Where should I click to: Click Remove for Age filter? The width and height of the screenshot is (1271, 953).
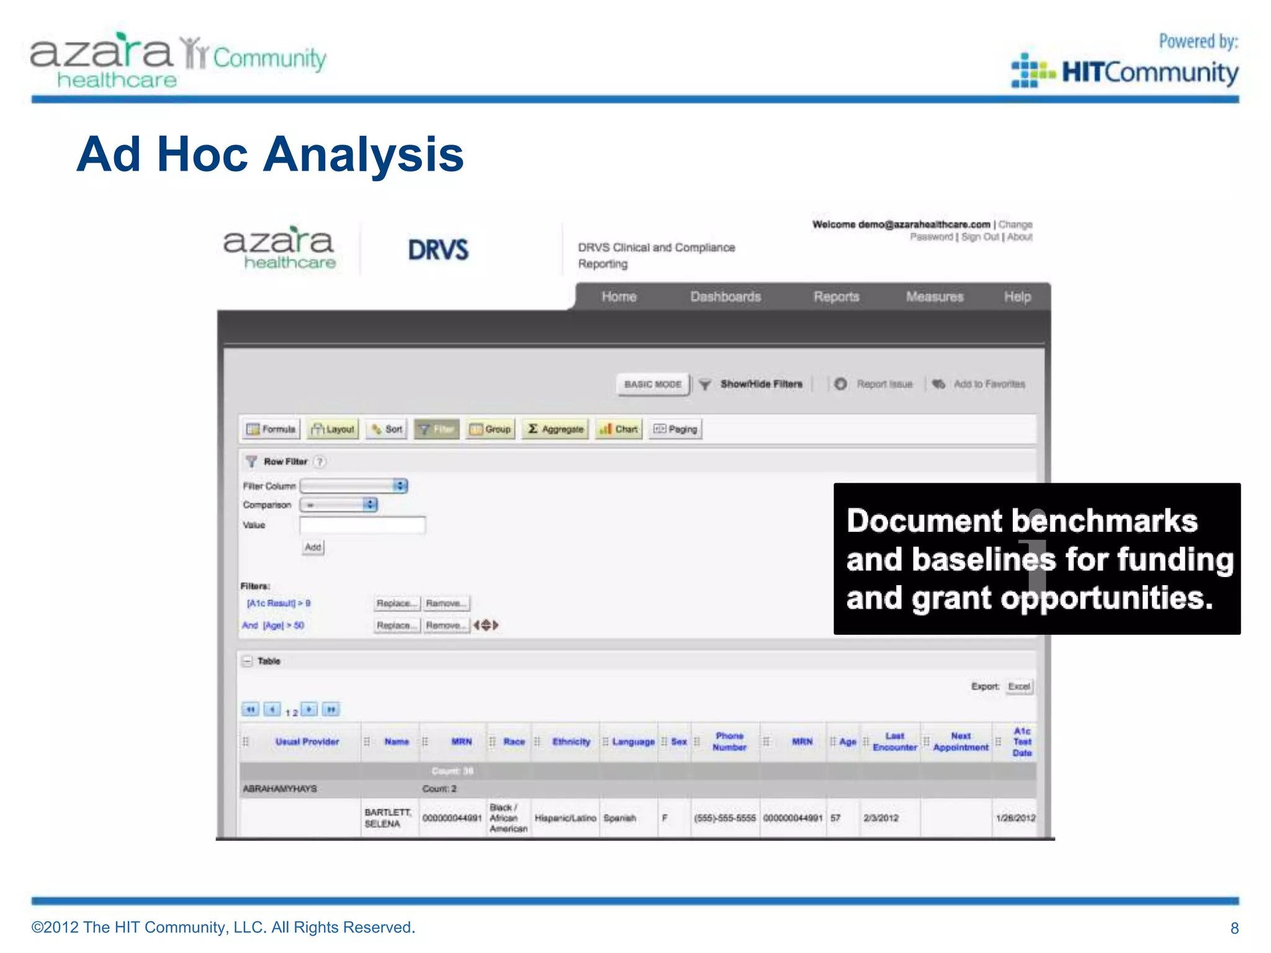tap(446, 625)
